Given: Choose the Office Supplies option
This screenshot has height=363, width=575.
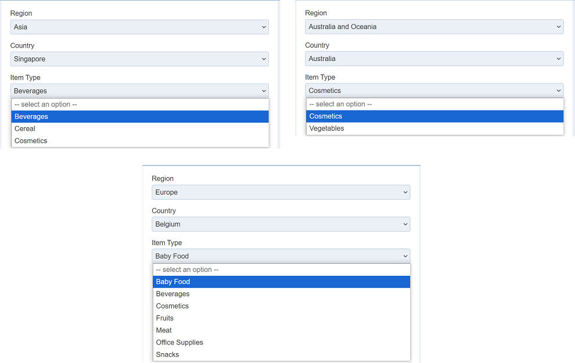Looking at the screenshot, I should click(x=179, y=343).
